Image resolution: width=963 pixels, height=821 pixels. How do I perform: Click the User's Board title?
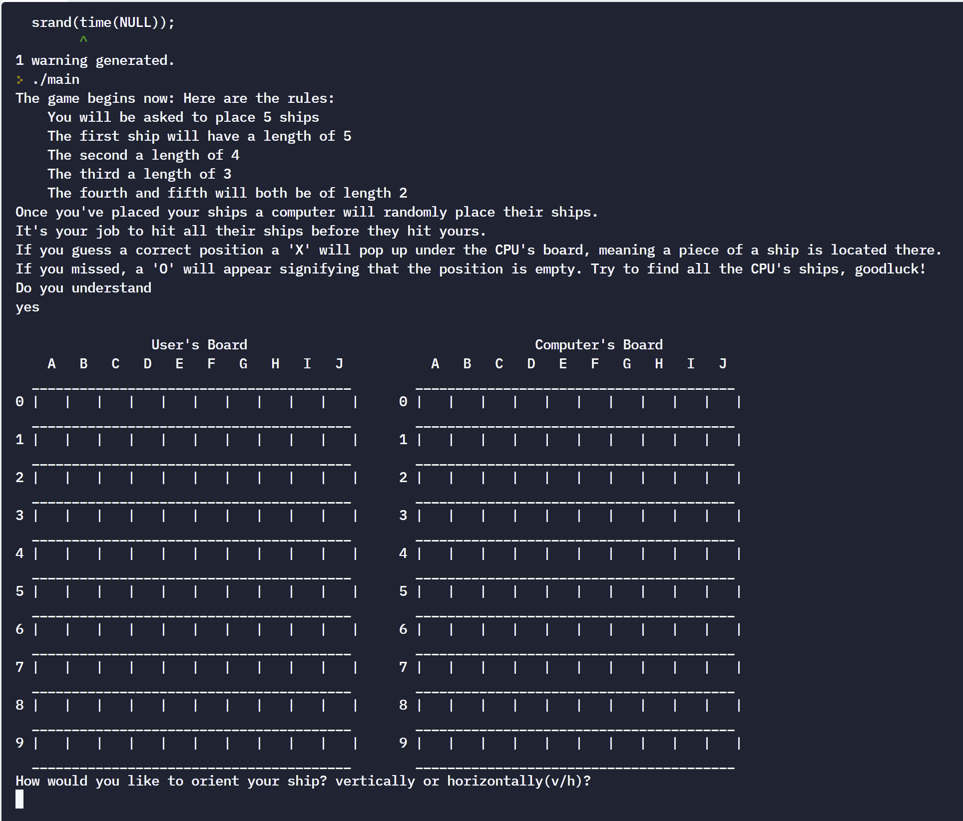(x=199, y=344)
